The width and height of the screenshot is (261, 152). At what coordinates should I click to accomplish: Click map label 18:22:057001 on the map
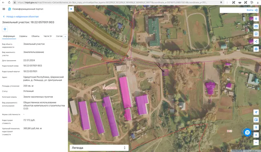coord(110,88)
